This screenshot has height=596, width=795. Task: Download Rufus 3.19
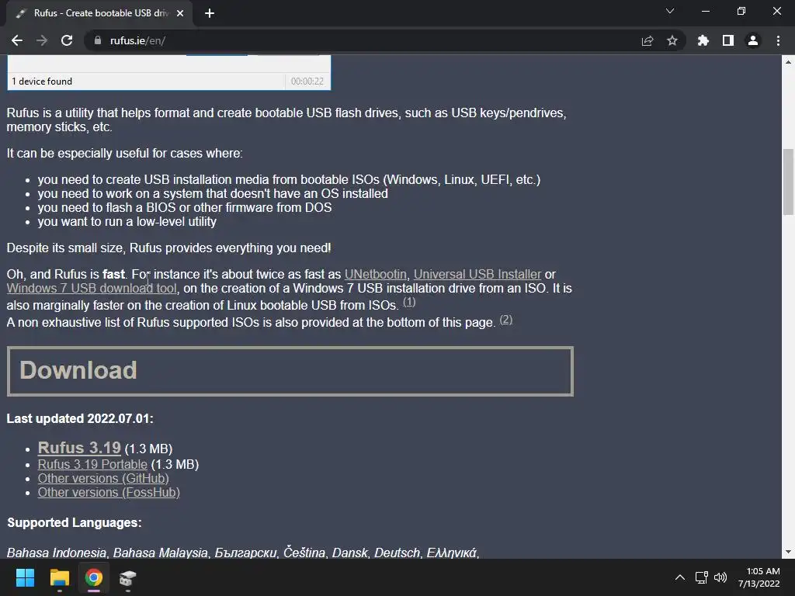[80, 448]
